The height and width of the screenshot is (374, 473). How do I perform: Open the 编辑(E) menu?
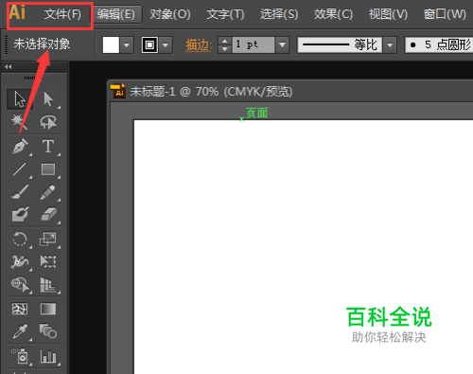[116, 14]
